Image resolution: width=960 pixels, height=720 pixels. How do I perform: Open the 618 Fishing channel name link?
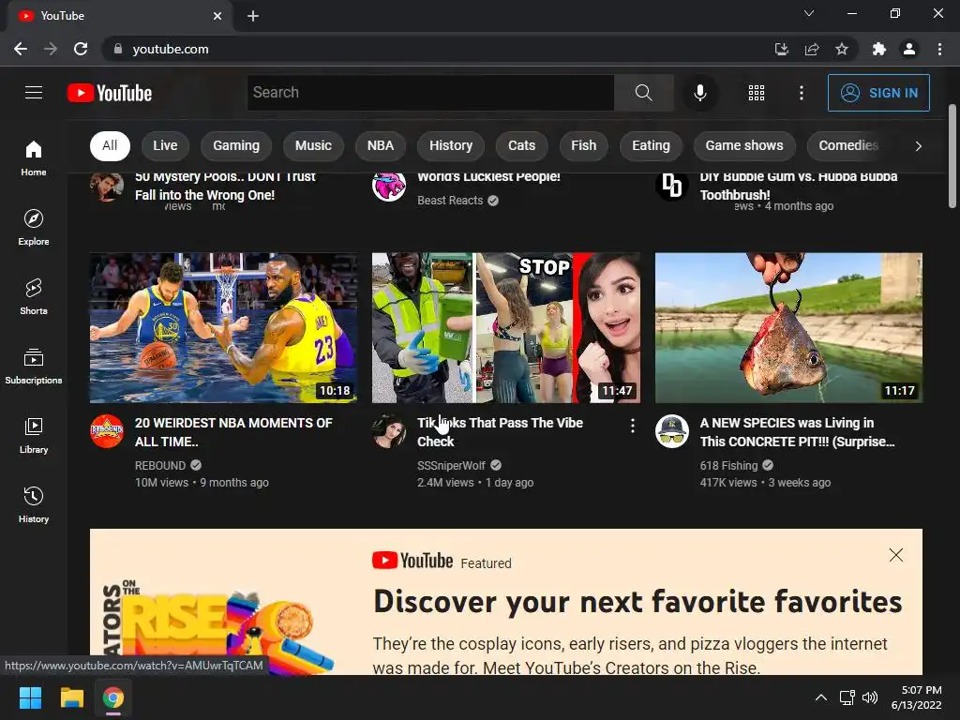pos(728,465)
